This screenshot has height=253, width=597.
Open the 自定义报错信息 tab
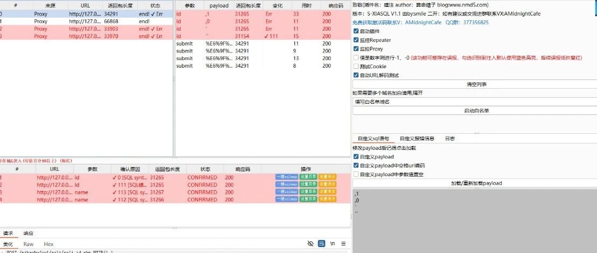click(x=417, y=139)
